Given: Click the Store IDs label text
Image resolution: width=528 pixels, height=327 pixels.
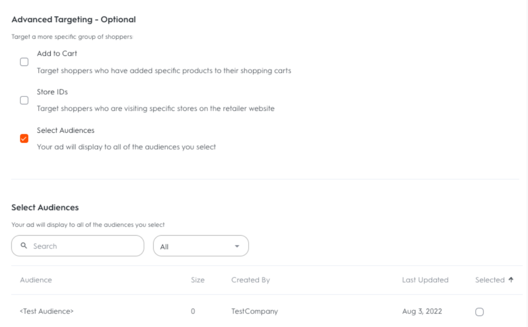Looking at the screenshot, I should tap(52, 92).
